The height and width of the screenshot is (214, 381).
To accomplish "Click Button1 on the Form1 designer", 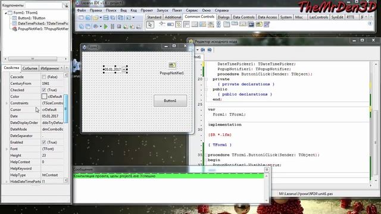I will coord(170,100).
